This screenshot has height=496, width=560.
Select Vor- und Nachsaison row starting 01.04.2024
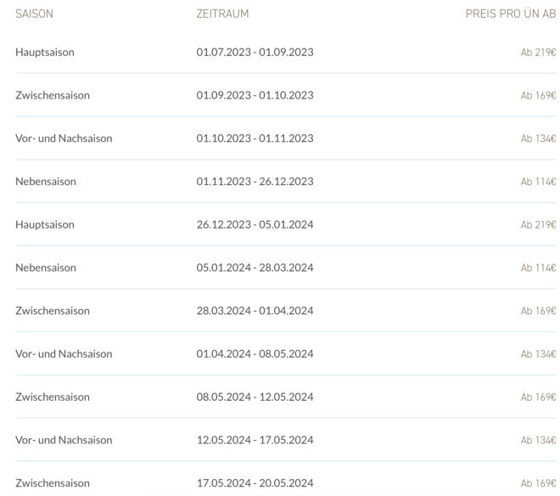[x=286, y=354]
